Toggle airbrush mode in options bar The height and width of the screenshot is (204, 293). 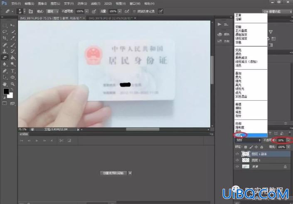coord(127,11)
